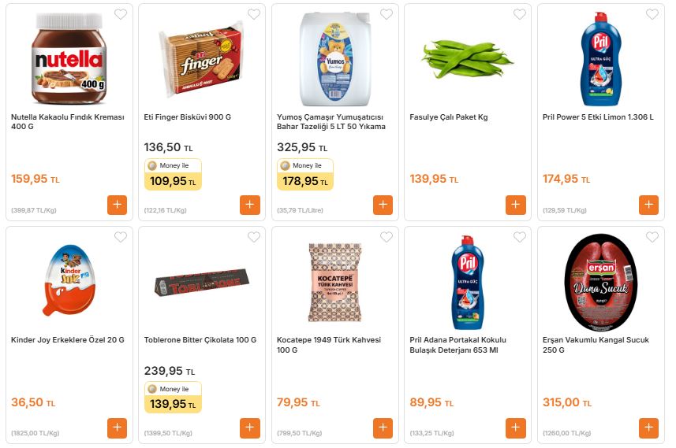Click Money ile 178,95 TL price badge
The height and width of the screenshot is (448, 676).
click(x=305, y=175)
